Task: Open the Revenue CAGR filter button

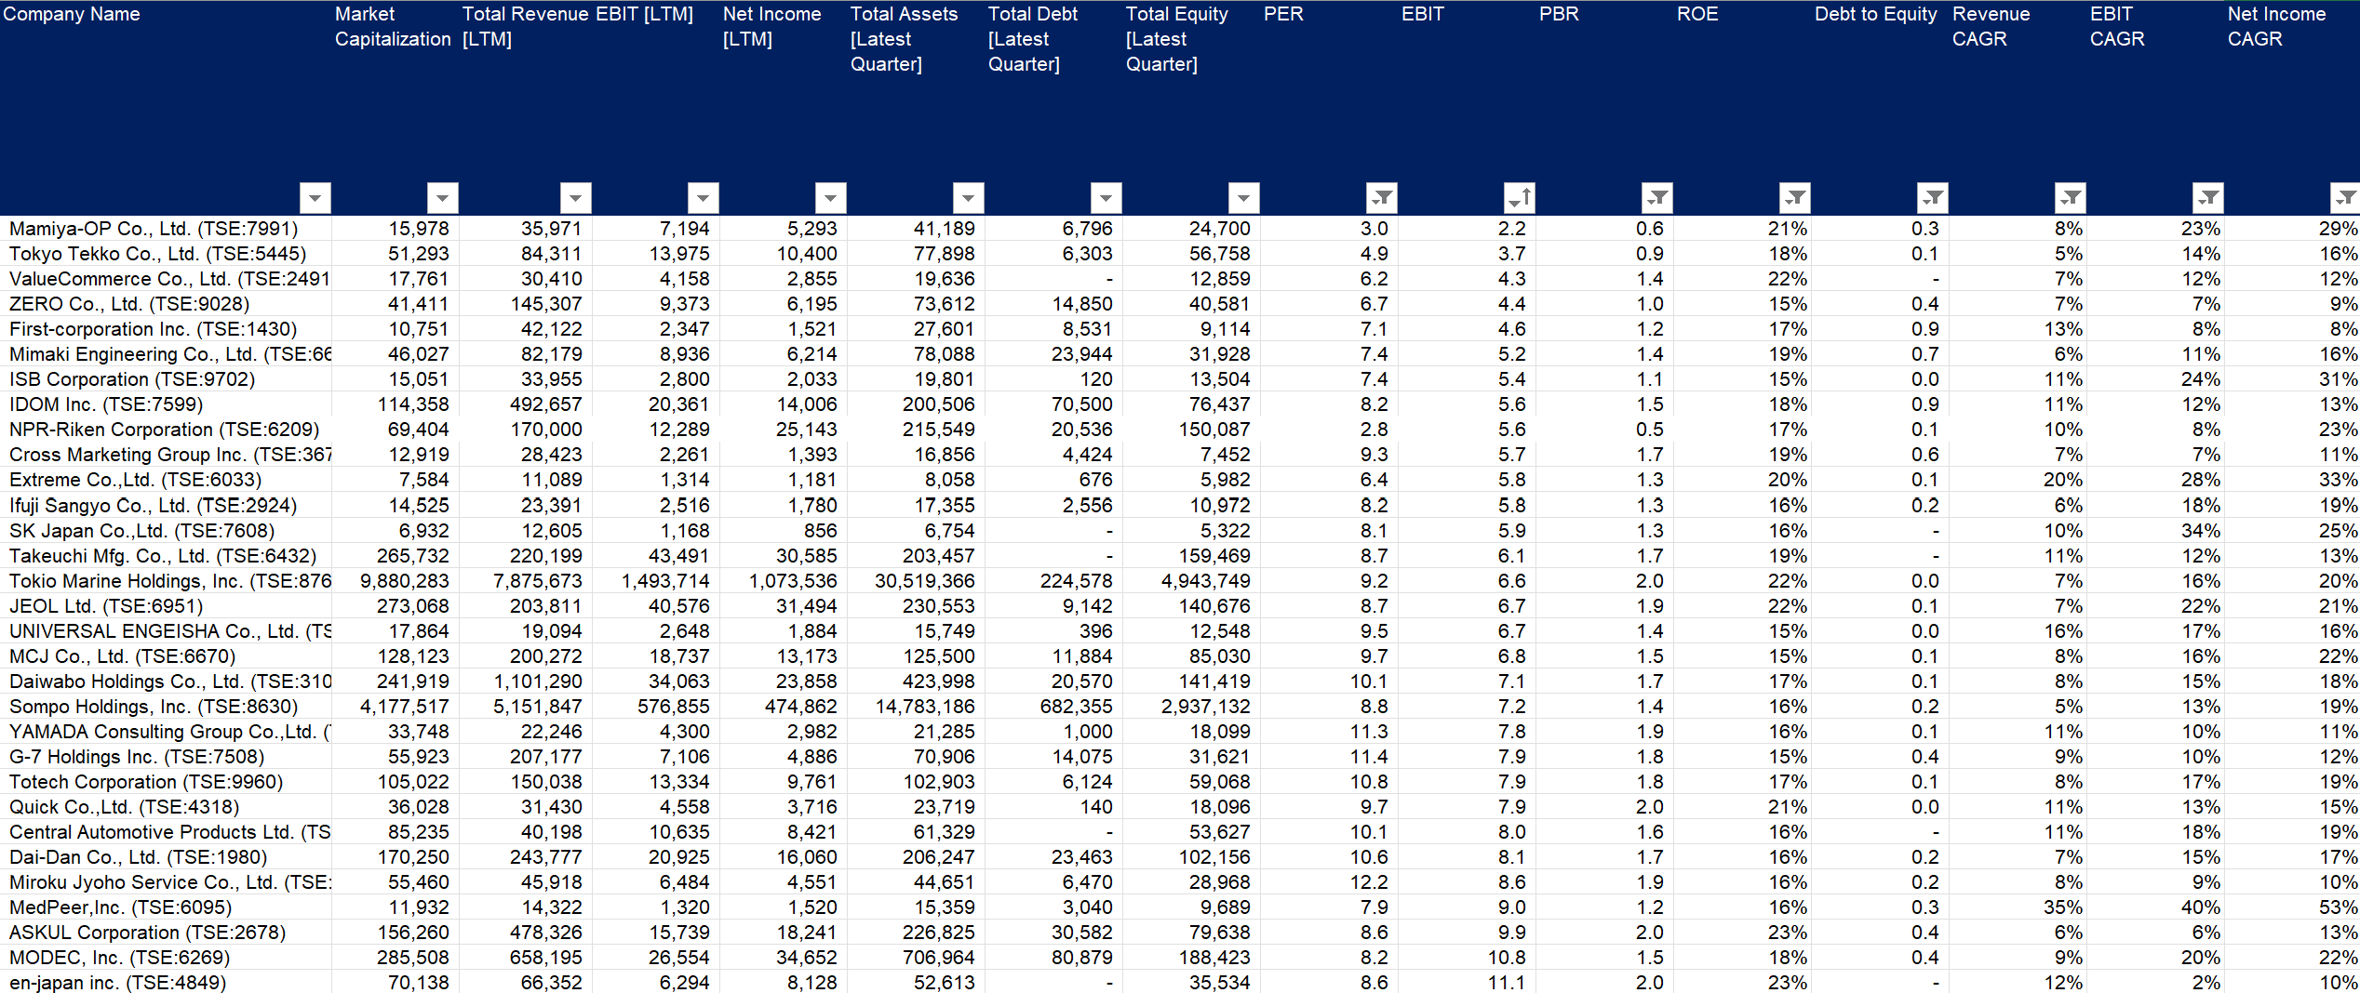Action: tap(2071, 198)
